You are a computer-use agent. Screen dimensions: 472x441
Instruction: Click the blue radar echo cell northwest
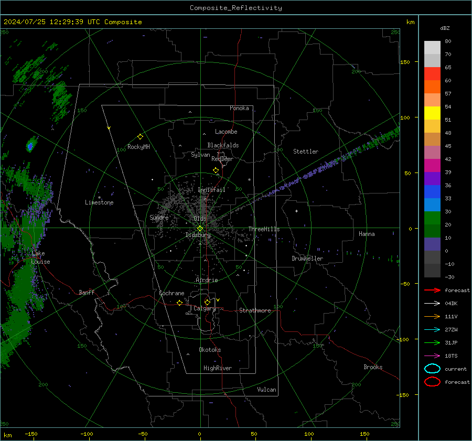click(30, 146)
